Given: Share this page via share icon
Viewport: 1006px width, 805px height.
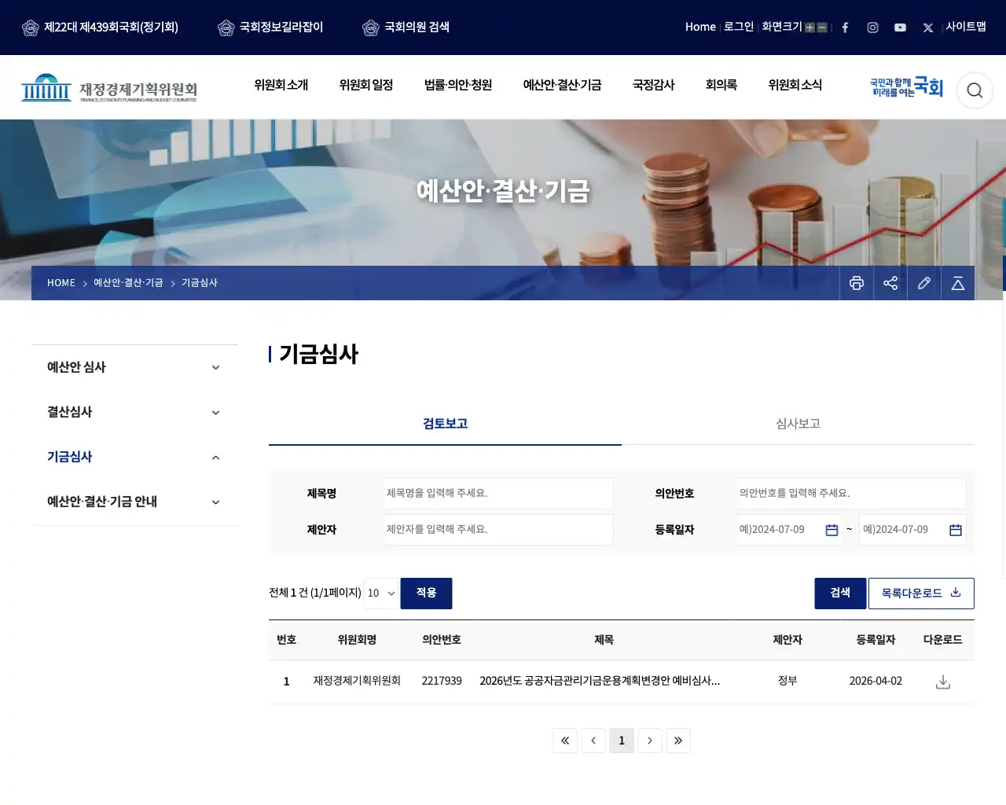Looking at the screenshot, I should pyautogui.click(x=890, y=283).
